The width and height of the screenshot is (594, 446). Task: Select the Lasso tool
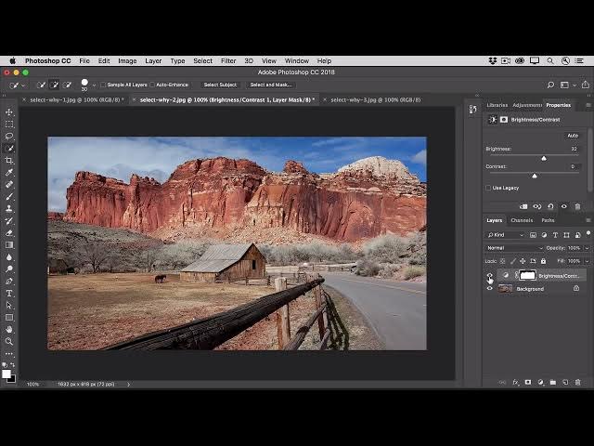pos(9,137)
